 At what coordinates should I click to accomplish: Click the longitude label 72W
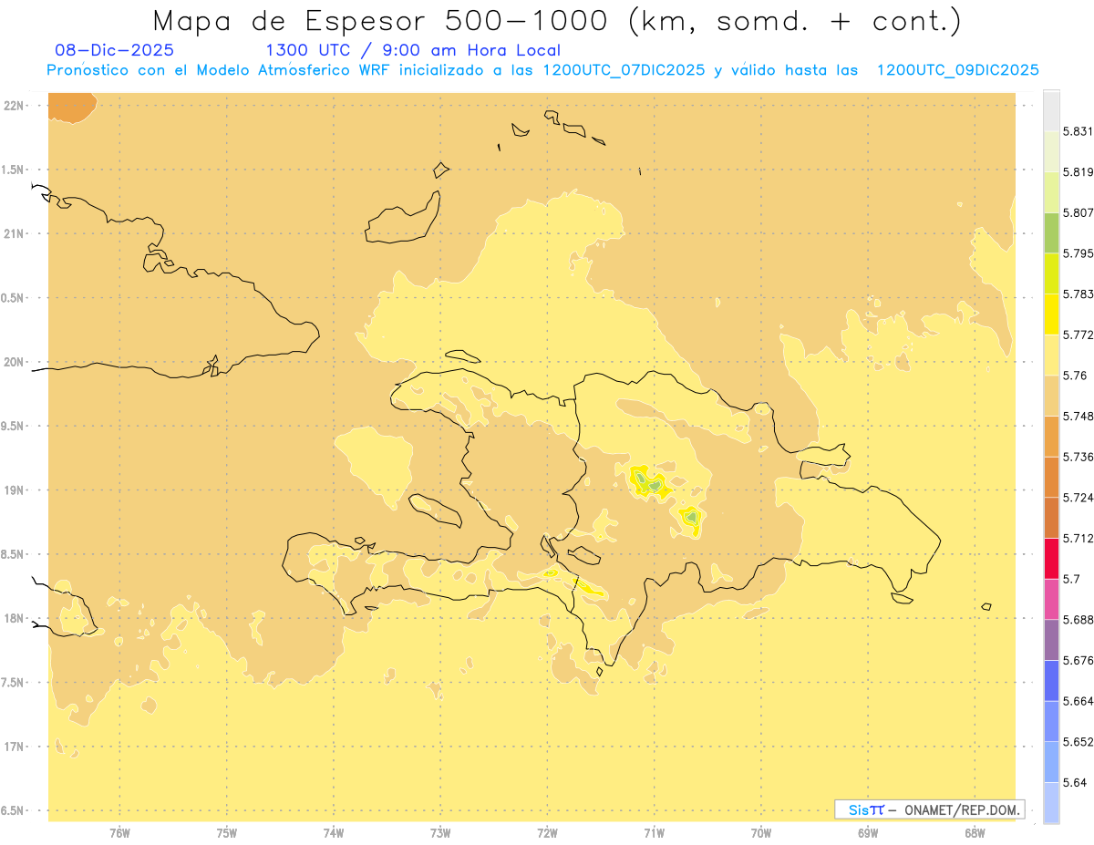point(547,833)
